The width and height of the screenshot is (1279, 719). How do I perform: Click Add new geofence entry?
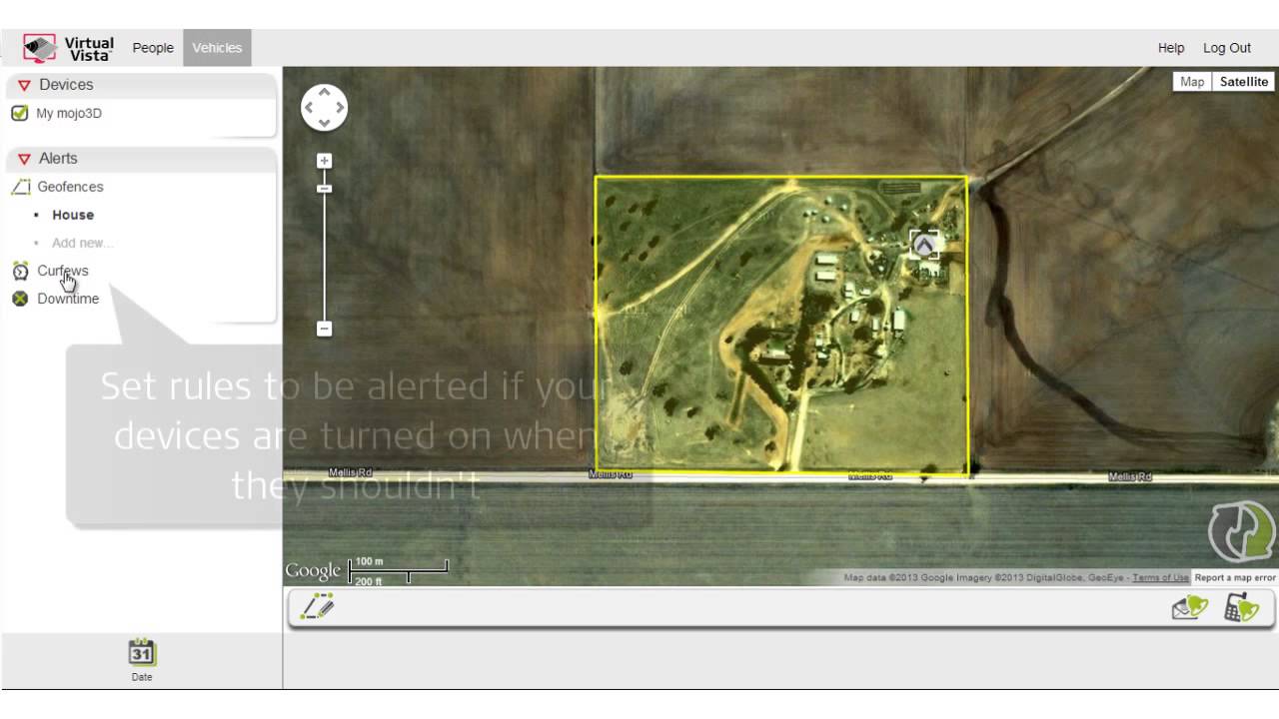tap(82, 243)
